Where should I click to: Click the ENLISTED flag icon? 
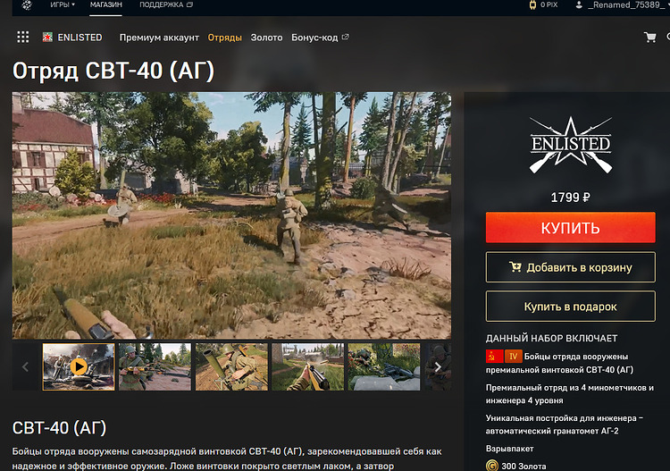click(47, 38)
